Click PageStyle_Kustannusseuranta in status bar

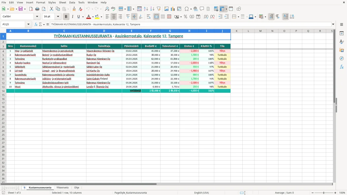coord(131,193)
